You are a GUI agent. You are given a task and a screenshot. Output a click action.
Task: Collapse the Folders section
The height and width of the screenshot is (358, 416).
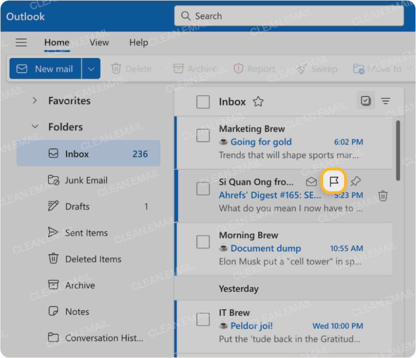35,126
